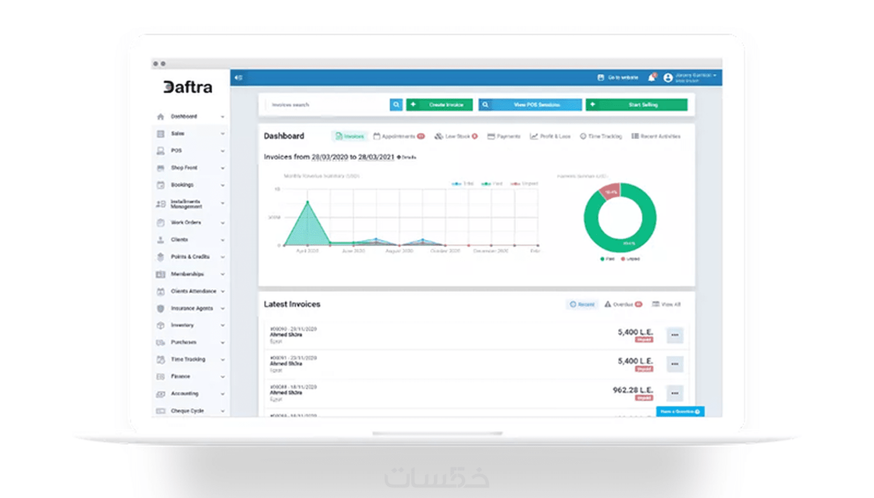Open options menu for invoice #00090

click(x=675, y=335)
